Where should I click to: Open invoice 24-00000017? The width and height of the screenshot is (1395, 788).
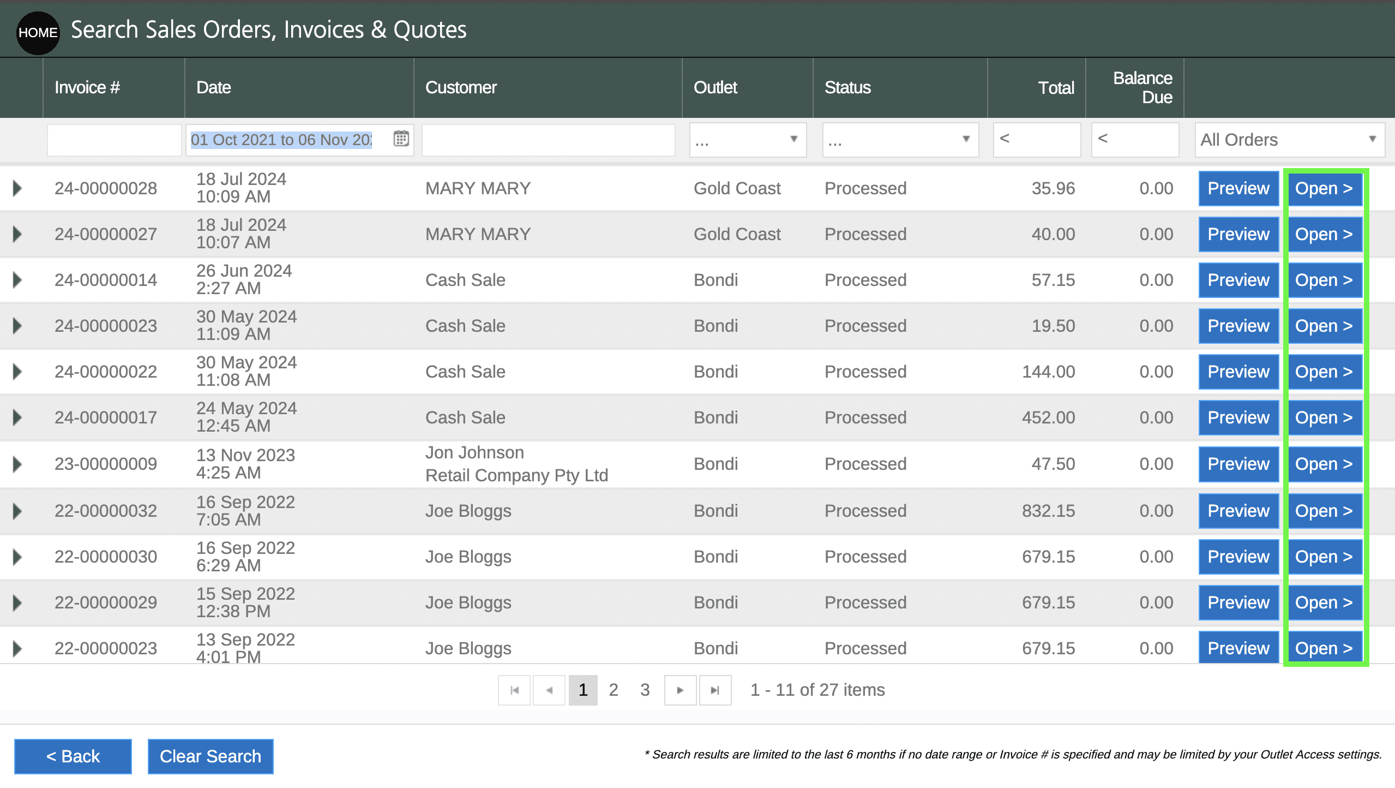pyautogui.click(x=1324, y=417)
